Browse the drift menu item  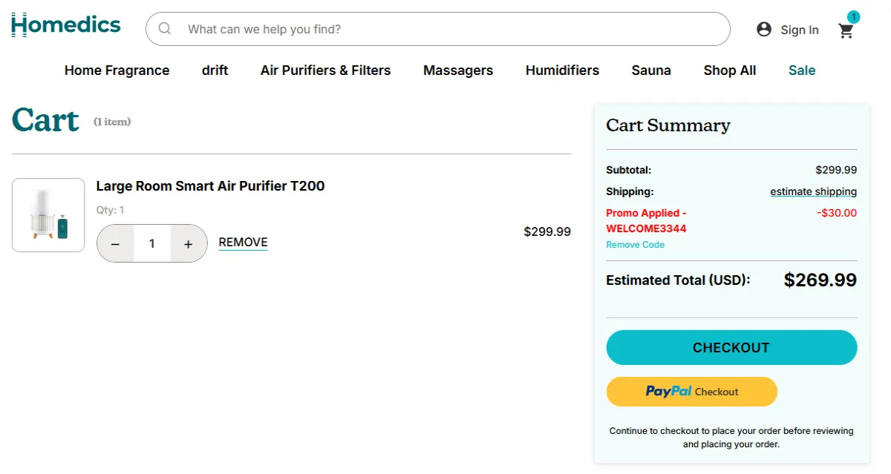pyautogui.click(x=215, y=70)
